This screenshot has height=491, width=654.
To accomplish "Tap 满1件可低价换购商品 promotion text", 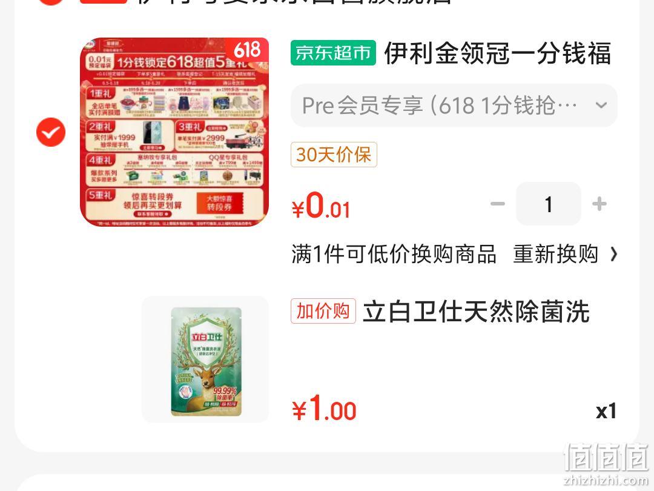I will [x=394, y=254].
